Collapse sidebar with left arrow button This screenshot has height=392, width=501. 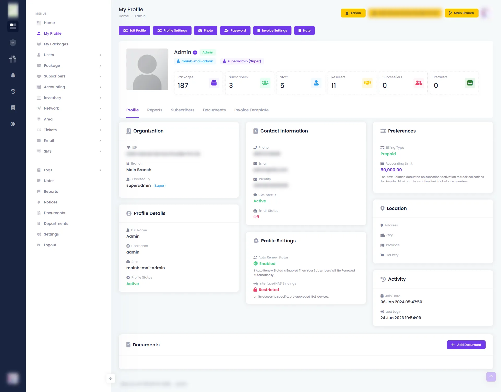click(111, 378)
